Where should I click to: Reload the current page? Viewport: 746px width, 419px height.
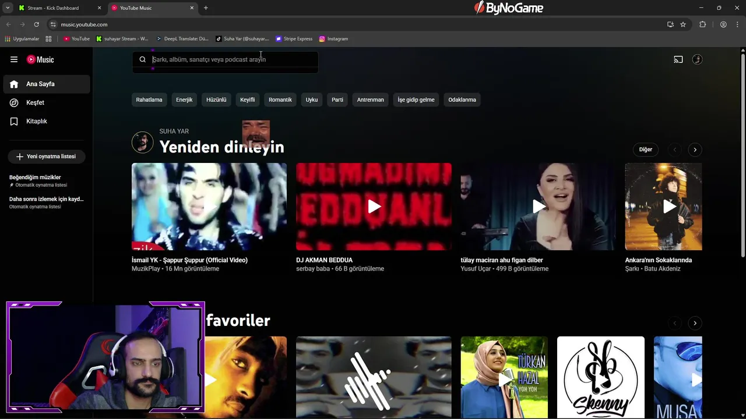click(36, 24)
